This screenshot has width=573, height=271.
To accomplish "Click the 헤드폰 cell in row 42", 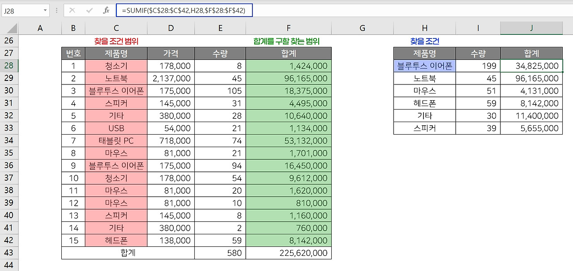I will (116, 241).
